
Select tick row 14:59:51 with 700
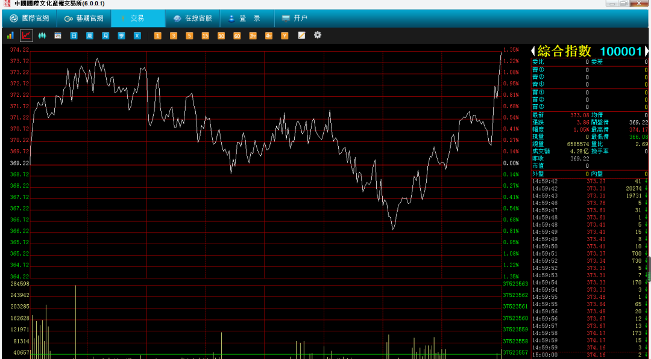point(590,253)
